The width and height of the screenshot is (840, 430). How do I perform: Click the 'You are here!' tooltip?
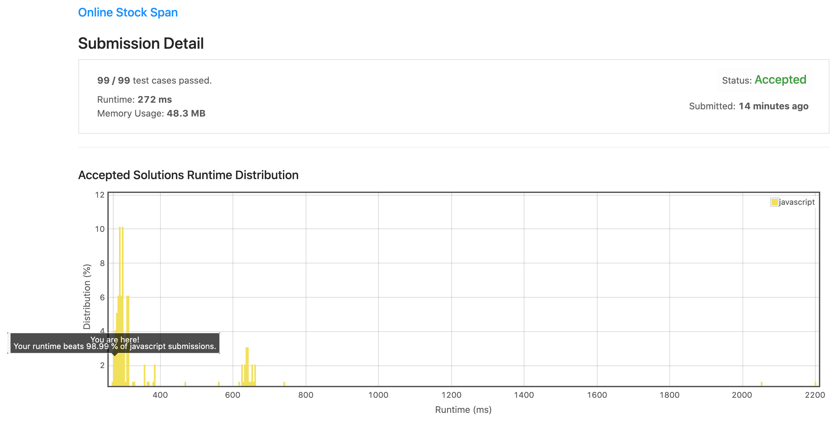[x=115, y=343]
